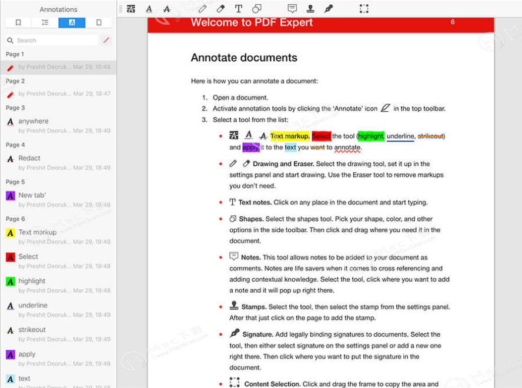Select the 'highlight' green annotation entry
522x388 pixels.
click(58, 285)
